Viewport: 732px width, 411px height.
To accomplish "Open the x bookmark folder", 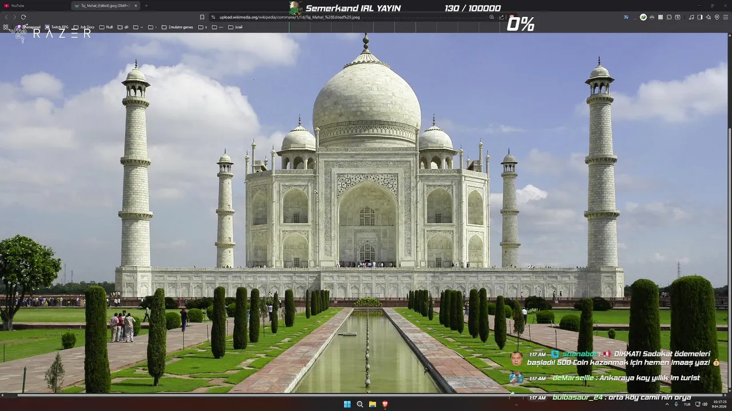I will 203,27.
